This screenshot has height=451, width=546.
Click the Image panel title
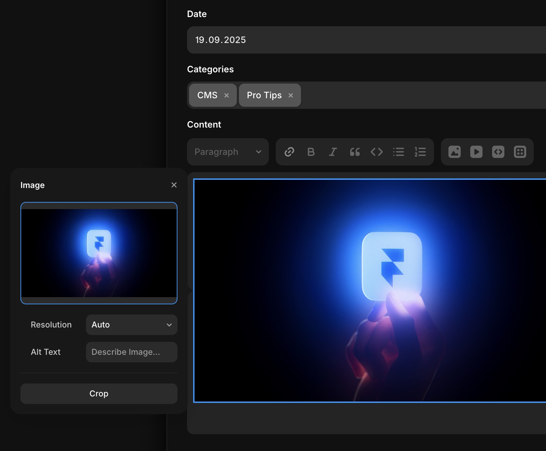click(x=32, y=185)
